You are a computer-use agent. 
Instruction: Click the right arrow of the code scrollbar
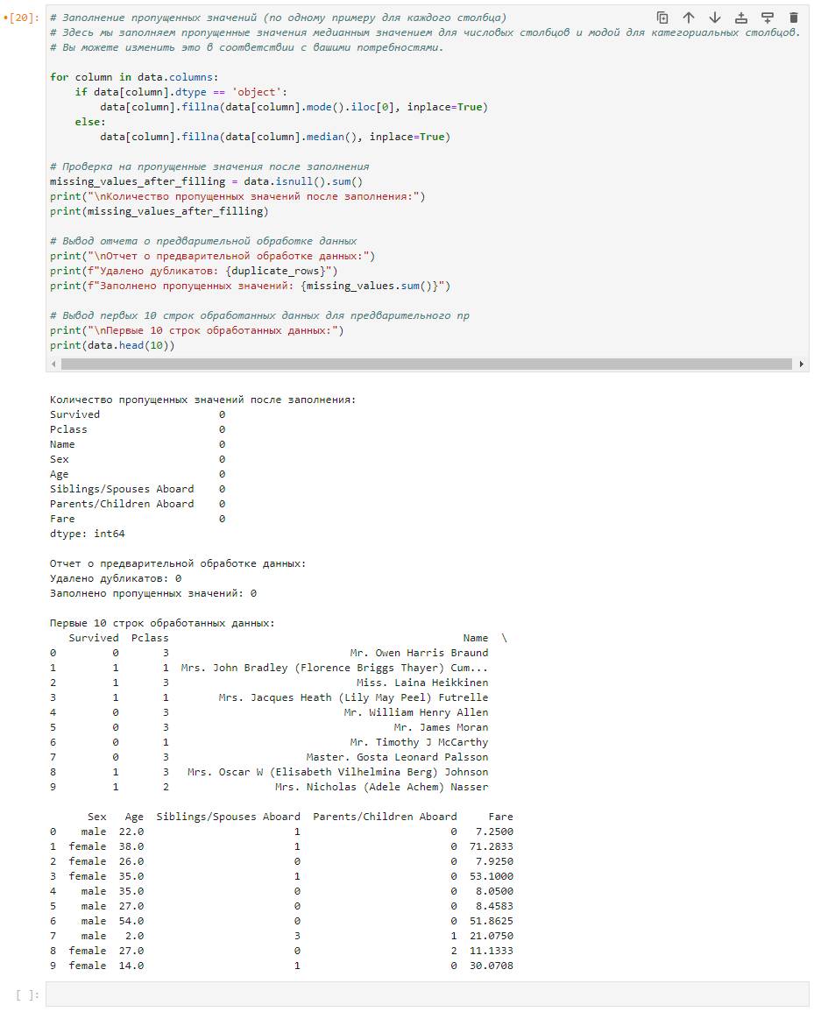[801, 364]
